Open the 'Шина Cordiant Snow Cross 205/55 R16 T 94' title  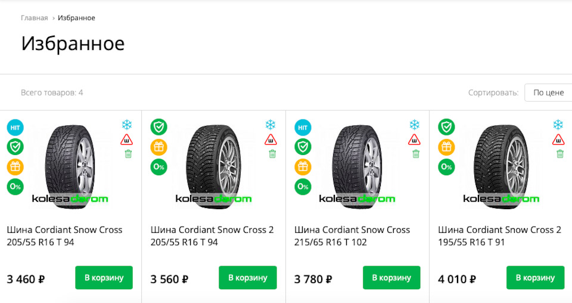[64, 236]
